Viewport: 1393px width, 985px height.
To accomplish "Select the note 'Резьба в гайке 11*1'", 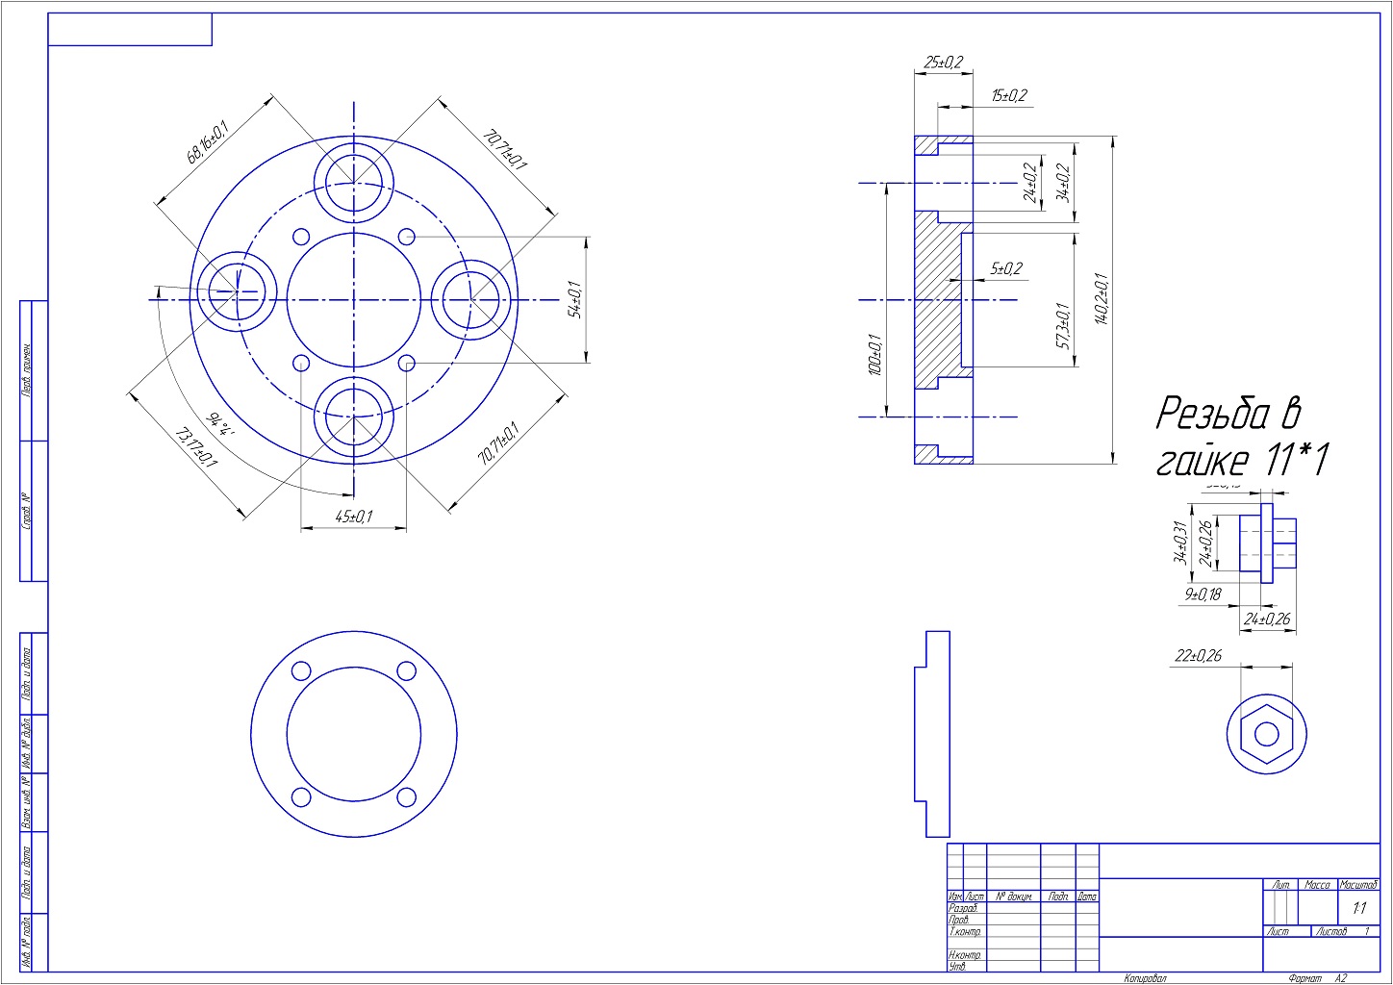I will 1241,437.
